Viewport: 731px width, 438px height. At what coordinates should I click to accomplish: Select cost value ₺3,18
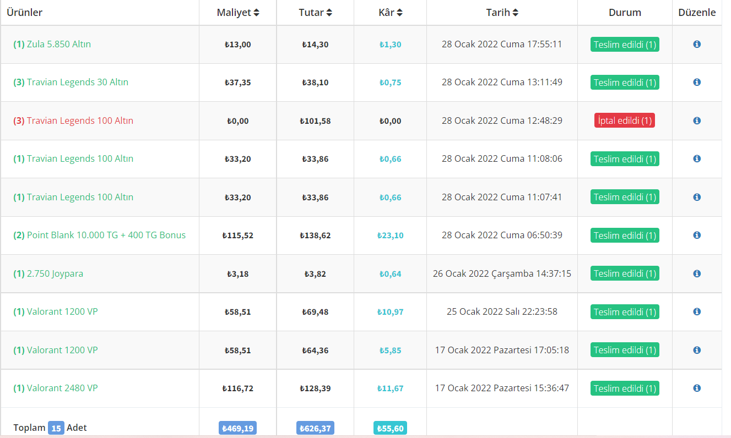point(237,274)
